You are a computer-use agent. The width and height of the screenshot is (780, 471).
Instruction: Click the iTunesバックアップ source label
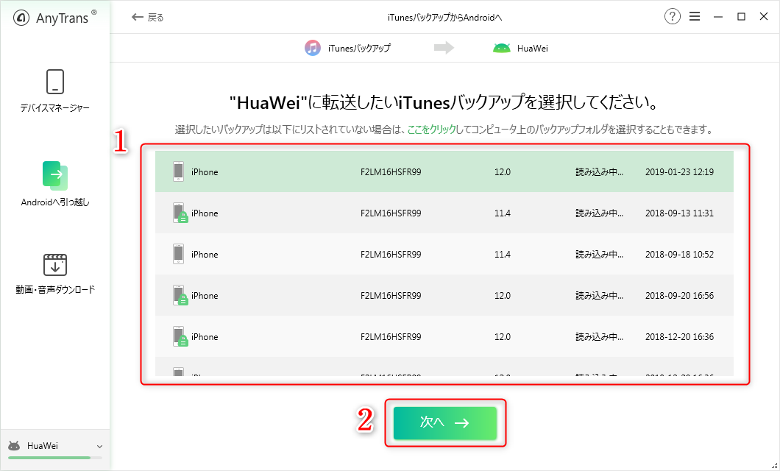[x=359, y=49]
